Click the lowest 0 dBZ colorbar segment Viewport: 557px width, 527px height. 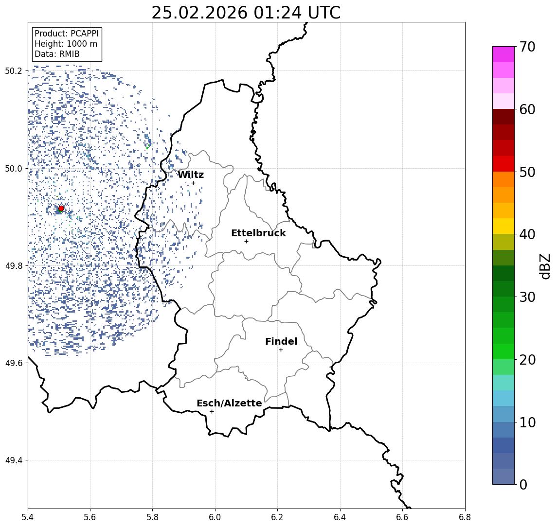coord(503,476)
